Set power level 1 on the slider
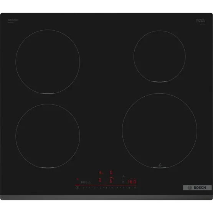This screenshot has width=213, height=213. pos(89,188)
